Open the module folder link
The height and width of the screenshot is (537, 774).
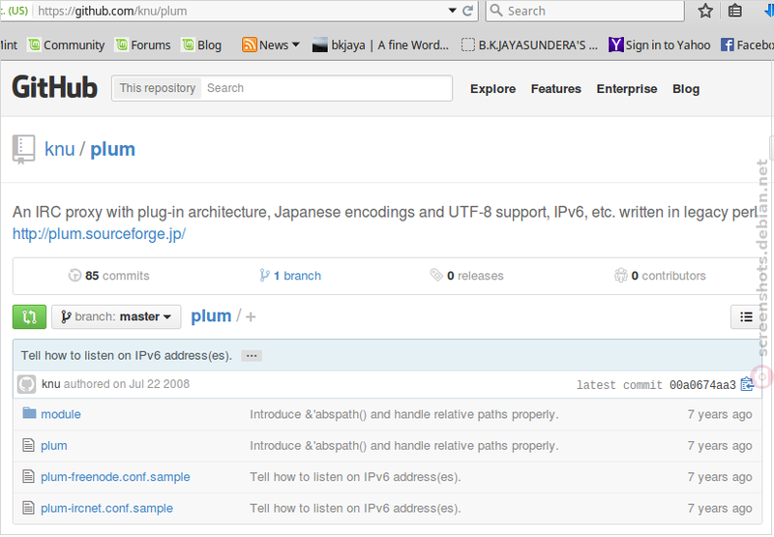click(x=61, y=414)
